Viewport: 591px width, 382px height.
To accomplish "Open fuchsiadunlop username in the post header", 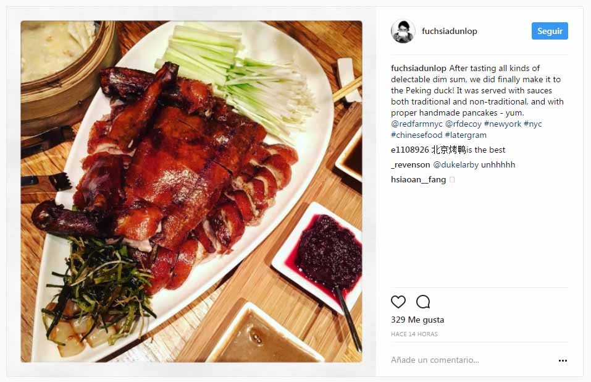I will click(450, 31).
